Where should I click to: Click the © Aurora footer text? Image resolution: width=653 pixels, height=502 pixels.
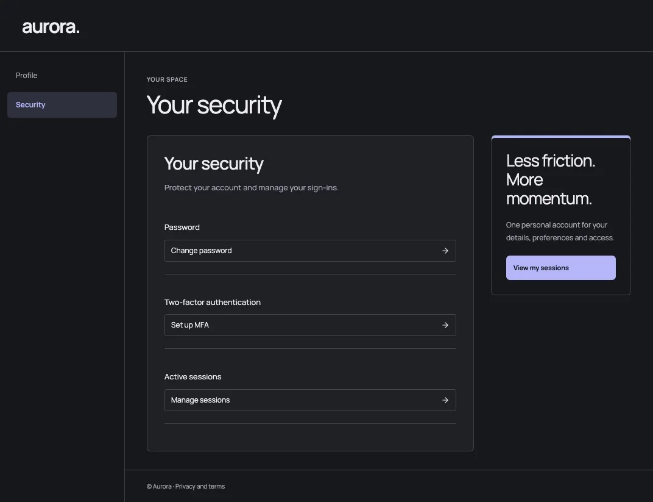(x=159, y=487)
